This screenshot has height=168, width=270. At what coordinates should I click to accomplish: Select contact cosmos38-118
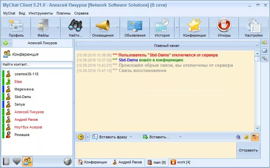pyautogui.click(x=37, y=74)
